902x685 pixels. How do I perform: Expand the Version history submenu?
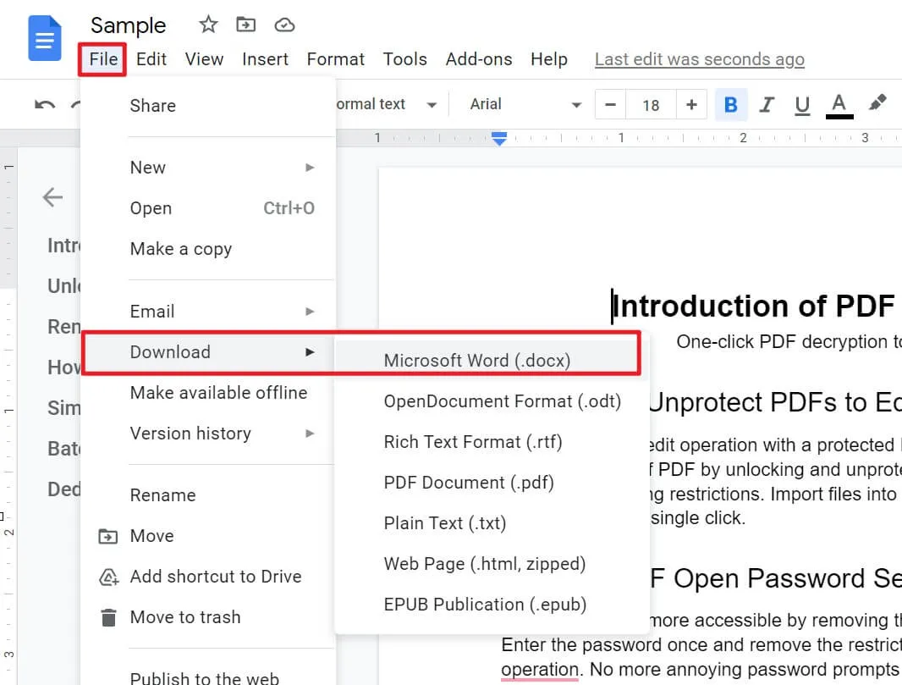pyautogui.click(x=190, y=434)
